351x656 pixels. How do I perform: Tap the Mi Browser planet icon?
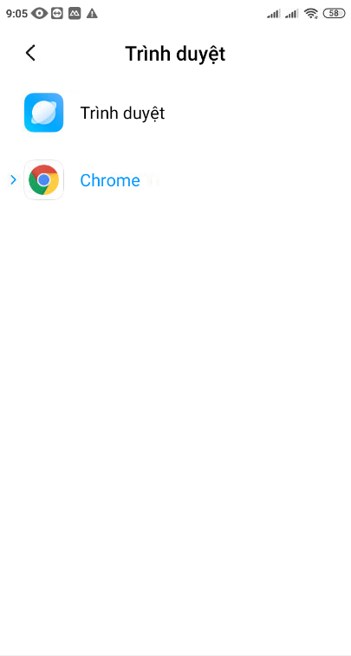pyautogui.click(x=43, y=113)
